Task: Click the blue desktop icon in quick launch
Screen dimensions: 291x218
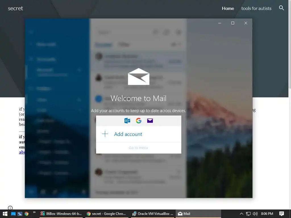Action: pyautogui.click(x=13, y=214)
